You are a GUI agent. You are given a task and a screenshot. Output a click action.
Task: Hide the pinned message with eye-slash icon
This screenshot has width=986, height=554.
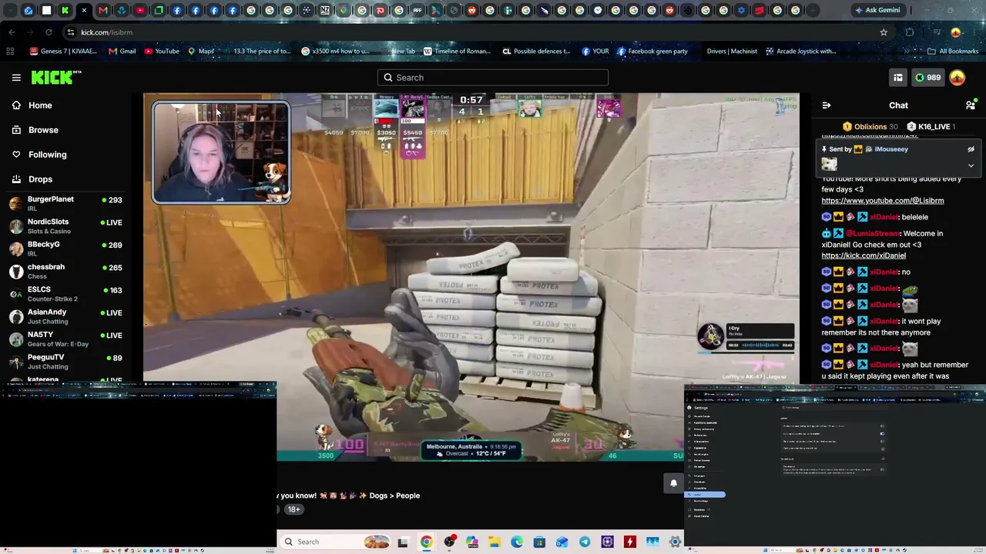971,149
